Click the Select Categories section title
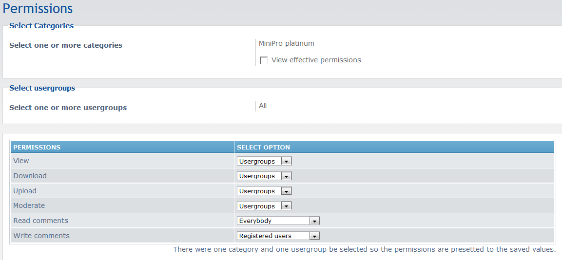The image size is (562, 260). [41, 26]
